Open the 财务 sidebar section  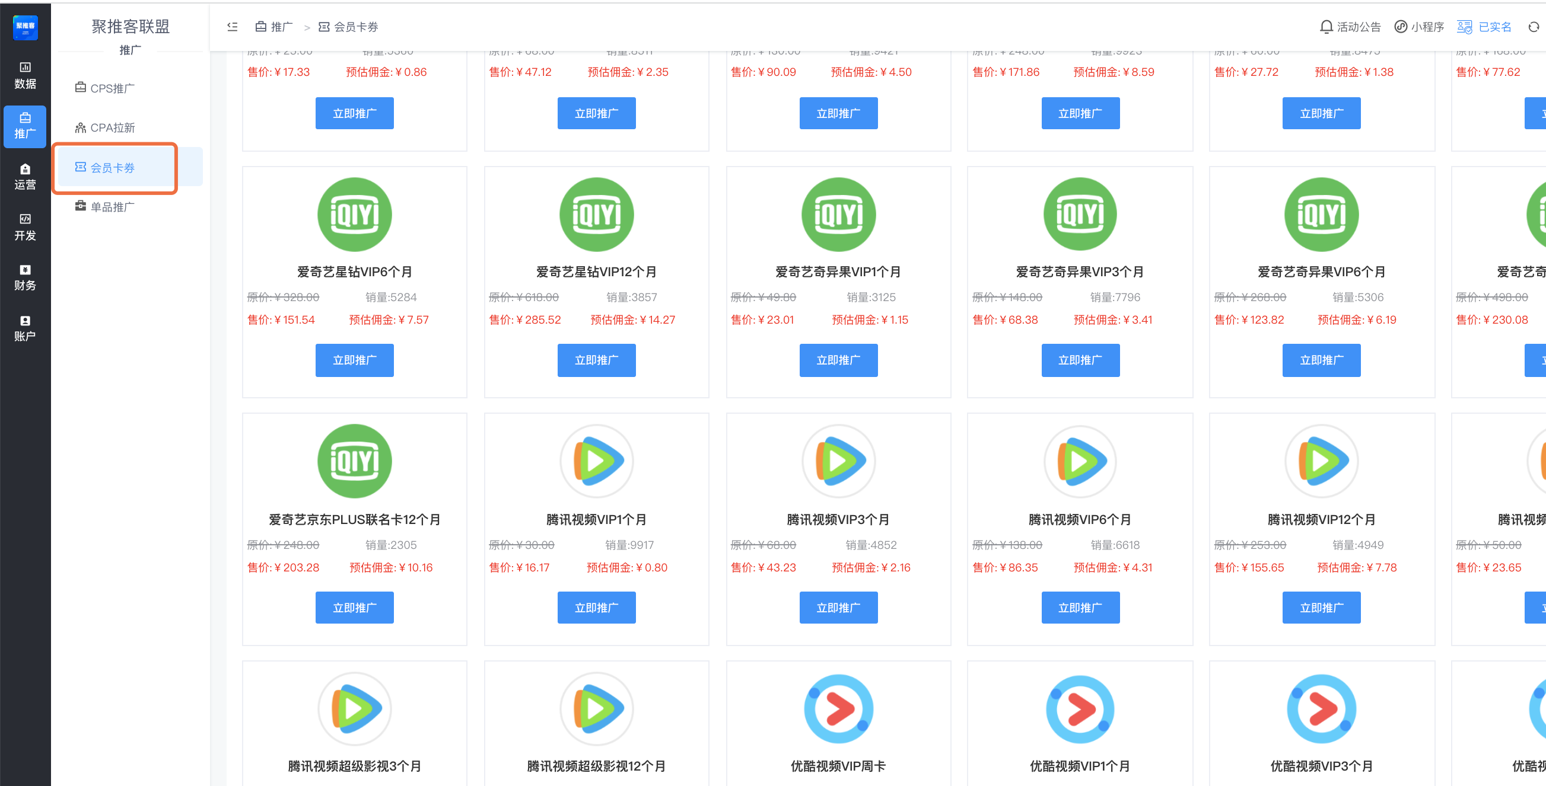click(x=25, y=277)
